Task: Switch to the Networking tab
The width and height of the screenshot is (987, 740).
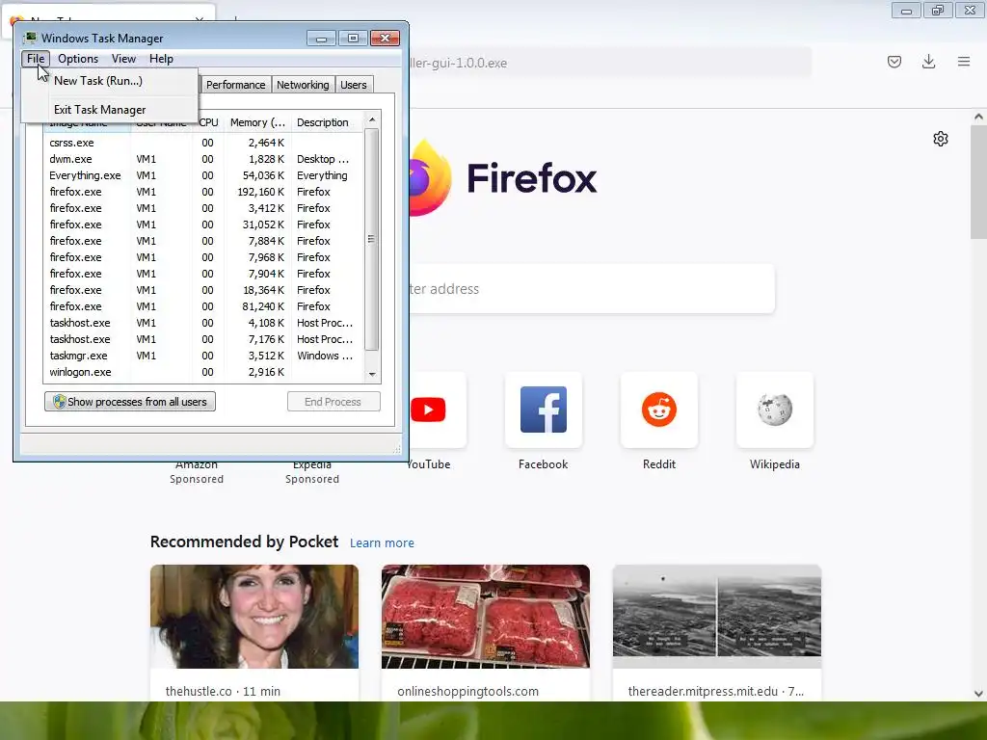Action: 303,85
